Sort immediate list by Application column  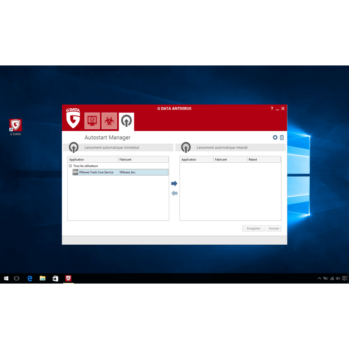93,159
